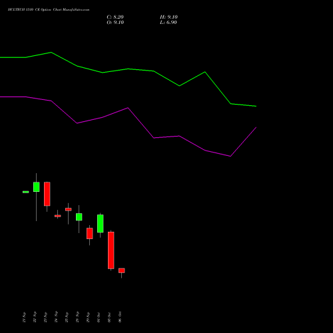This screenshot has height=333, width=333.
Task: Click the 23 Sep date label
Action: coord(45,317)
